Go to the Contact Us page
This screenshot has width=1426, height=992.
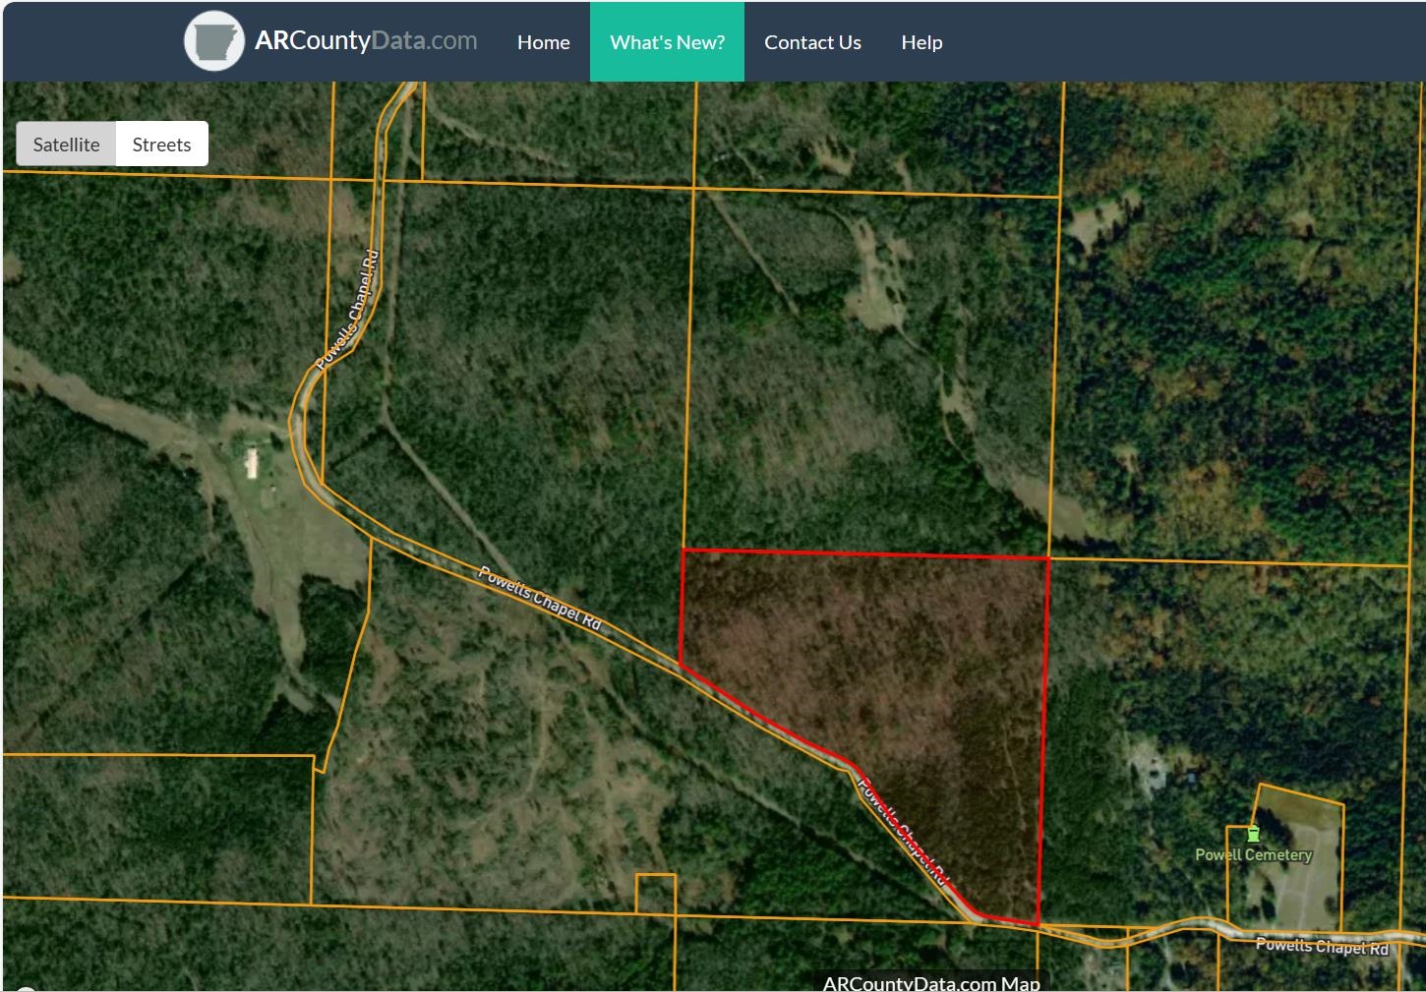coord(812,42)
